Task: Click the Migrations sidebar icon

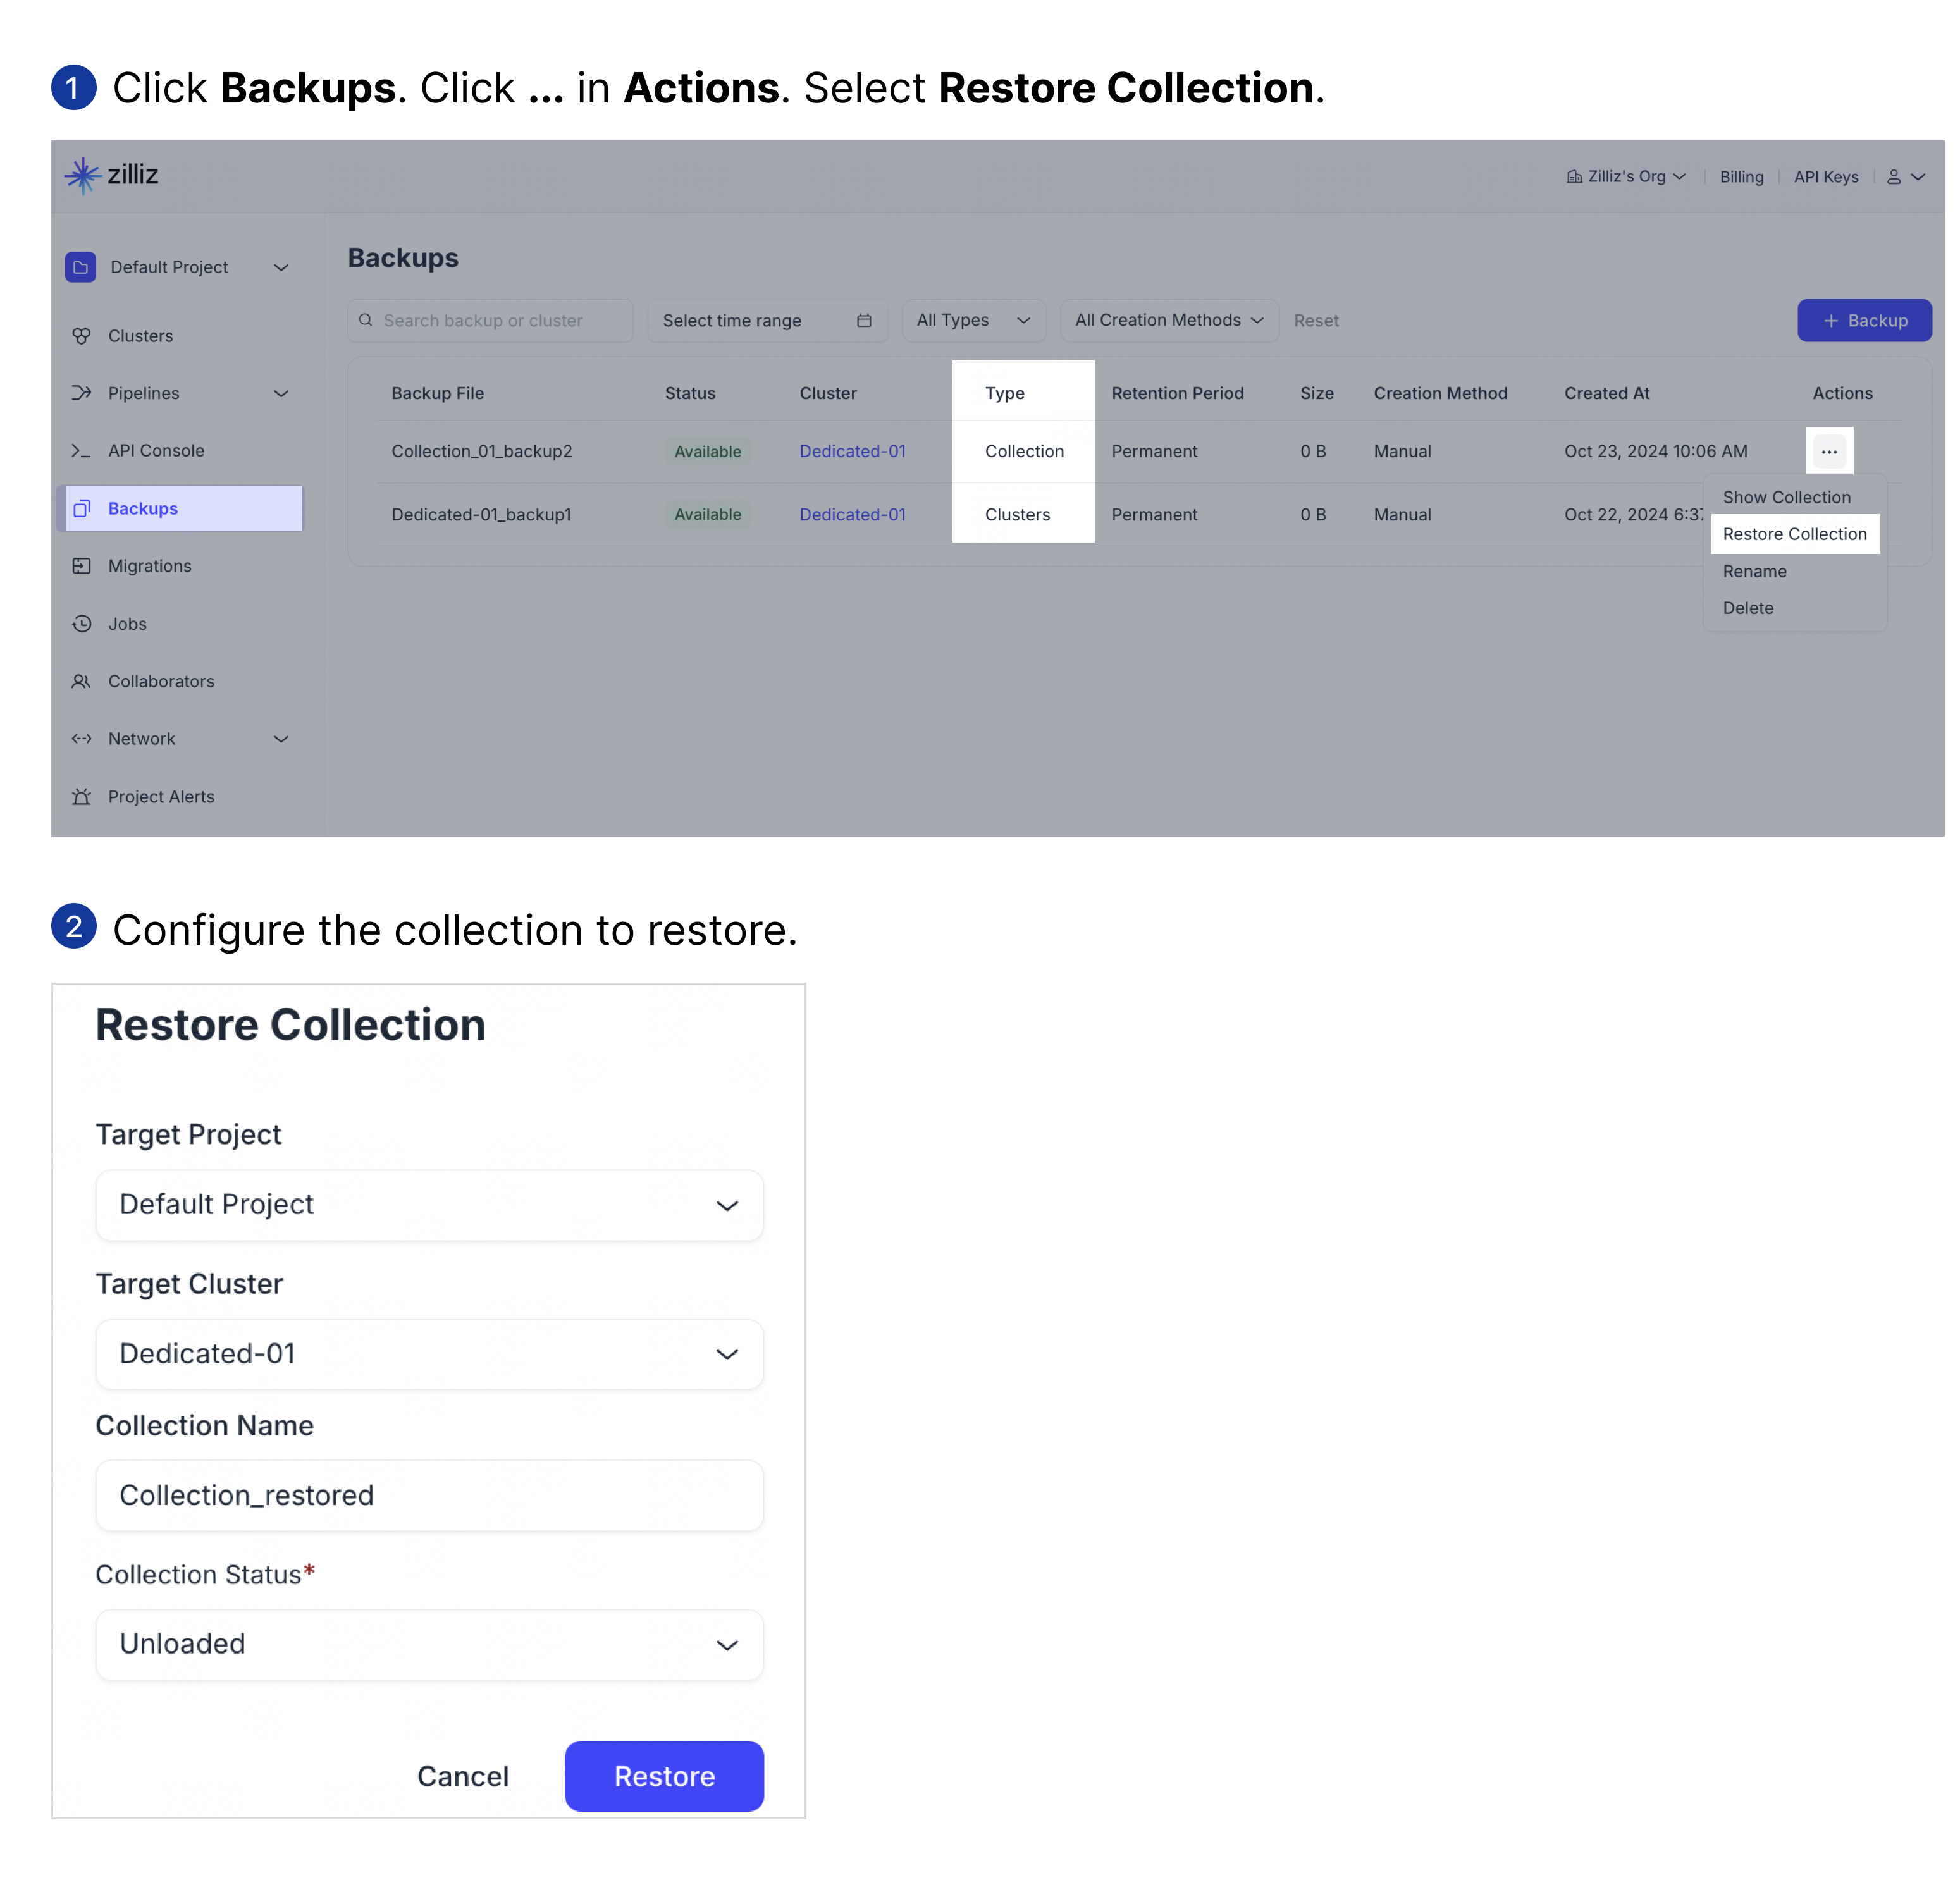Action: [82, 566]
